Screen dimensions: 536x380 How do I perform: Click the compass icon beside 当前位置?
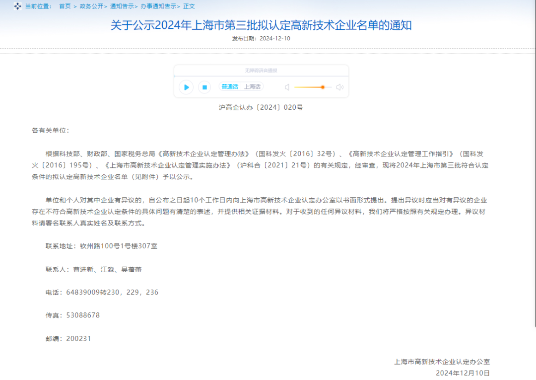(x=18, y=6)
